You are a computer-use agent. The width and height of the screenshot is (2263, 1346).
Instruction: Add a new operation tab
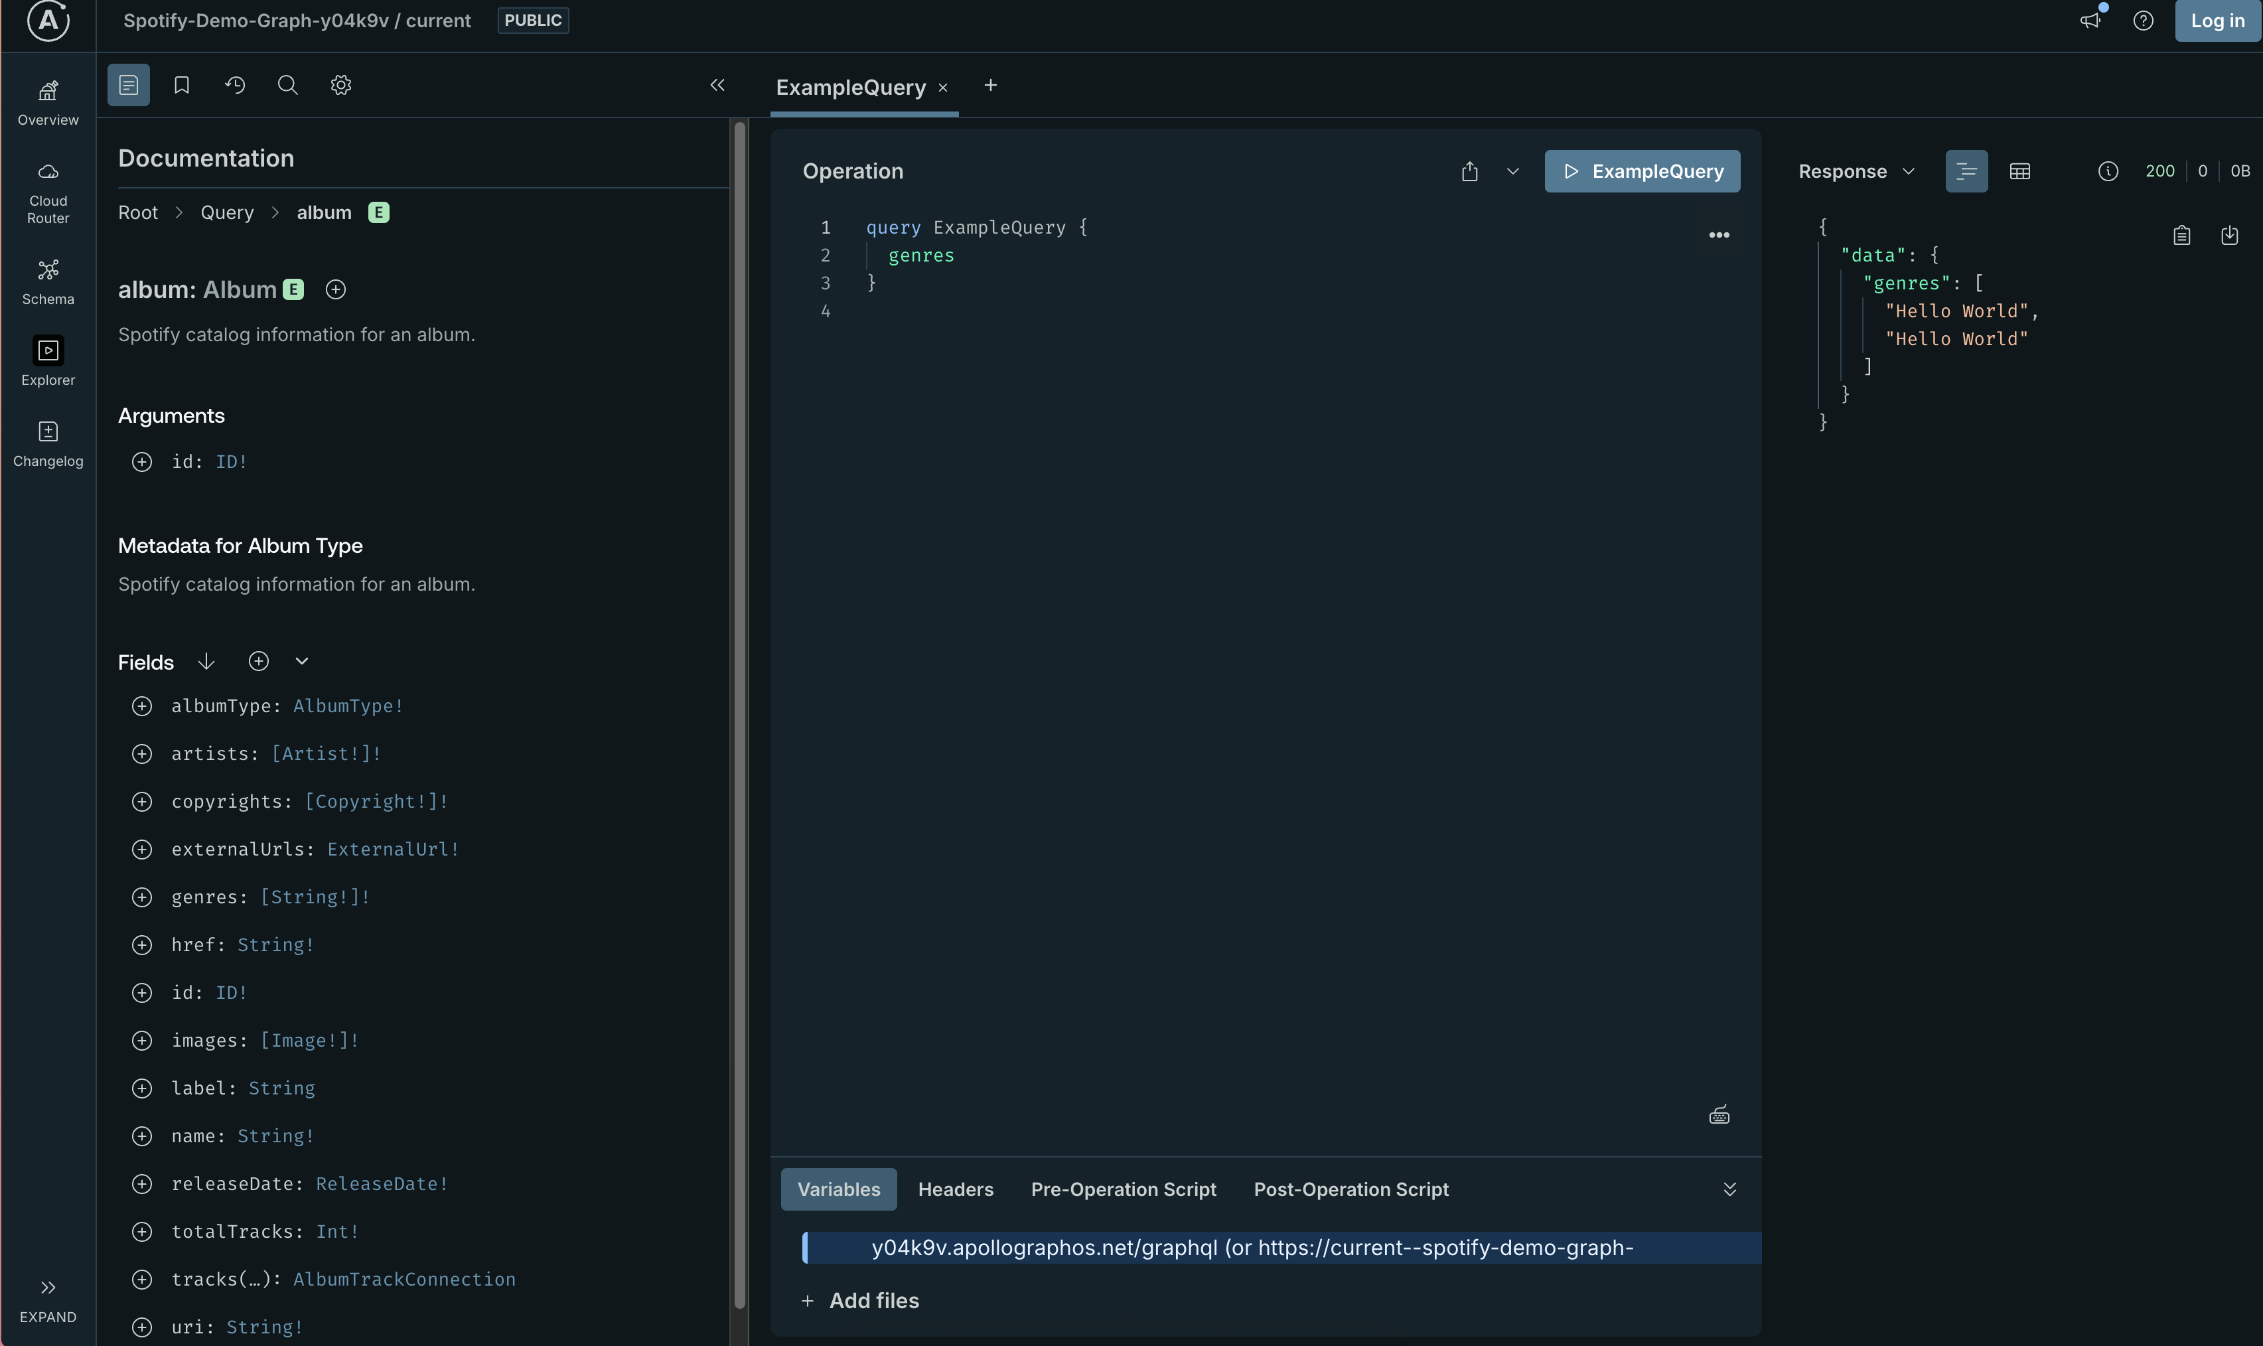pos(991,85)
